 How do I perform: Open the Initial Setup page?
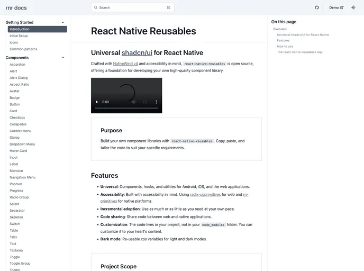pyautogui.click(x=19, y=36)
